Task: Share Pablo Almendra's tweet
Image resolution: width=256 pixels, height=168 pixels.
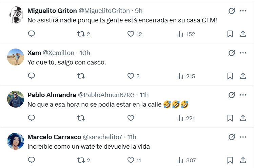Action: pos(243,118)
